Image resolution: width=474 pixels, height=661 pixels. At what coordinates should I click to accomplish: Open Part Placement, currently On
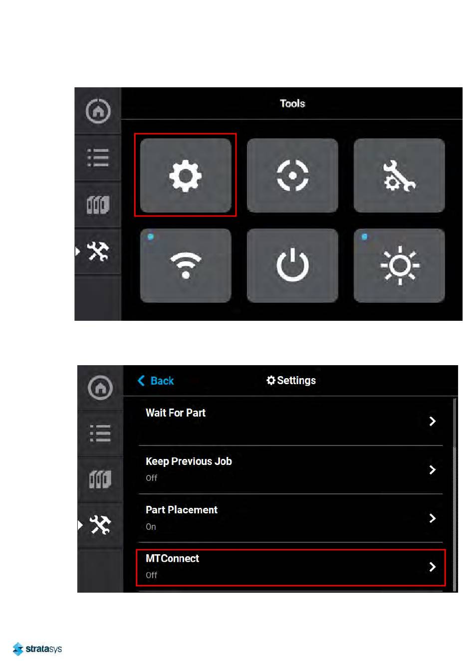(x=290, y=518)
